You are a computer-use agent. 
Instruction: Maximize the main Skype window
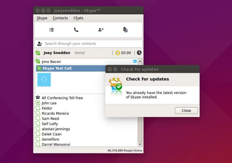[49, 11]
